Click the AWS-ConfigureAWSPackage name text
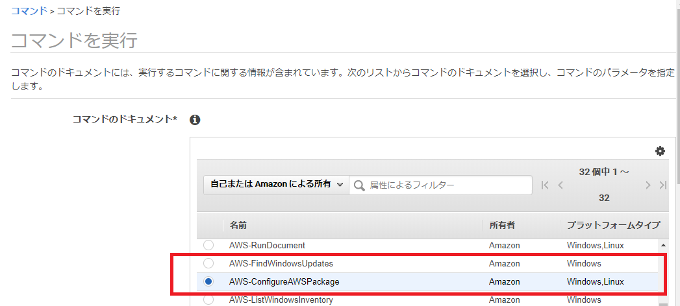Viewport: 680px width, 306px height. (284, 281)
